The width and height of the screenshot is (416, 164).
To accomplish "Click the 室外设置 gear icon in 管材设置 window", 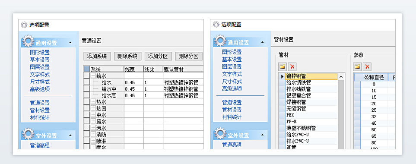I will (220, 133).
